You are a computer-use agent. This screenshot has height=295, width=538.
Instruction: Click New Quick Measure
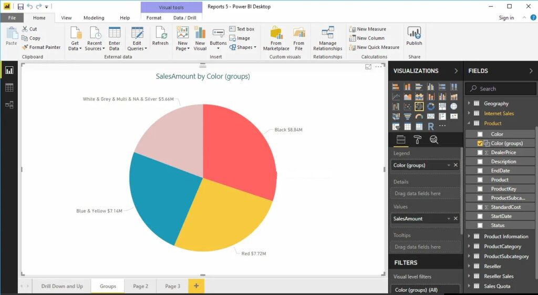point(374,47)
